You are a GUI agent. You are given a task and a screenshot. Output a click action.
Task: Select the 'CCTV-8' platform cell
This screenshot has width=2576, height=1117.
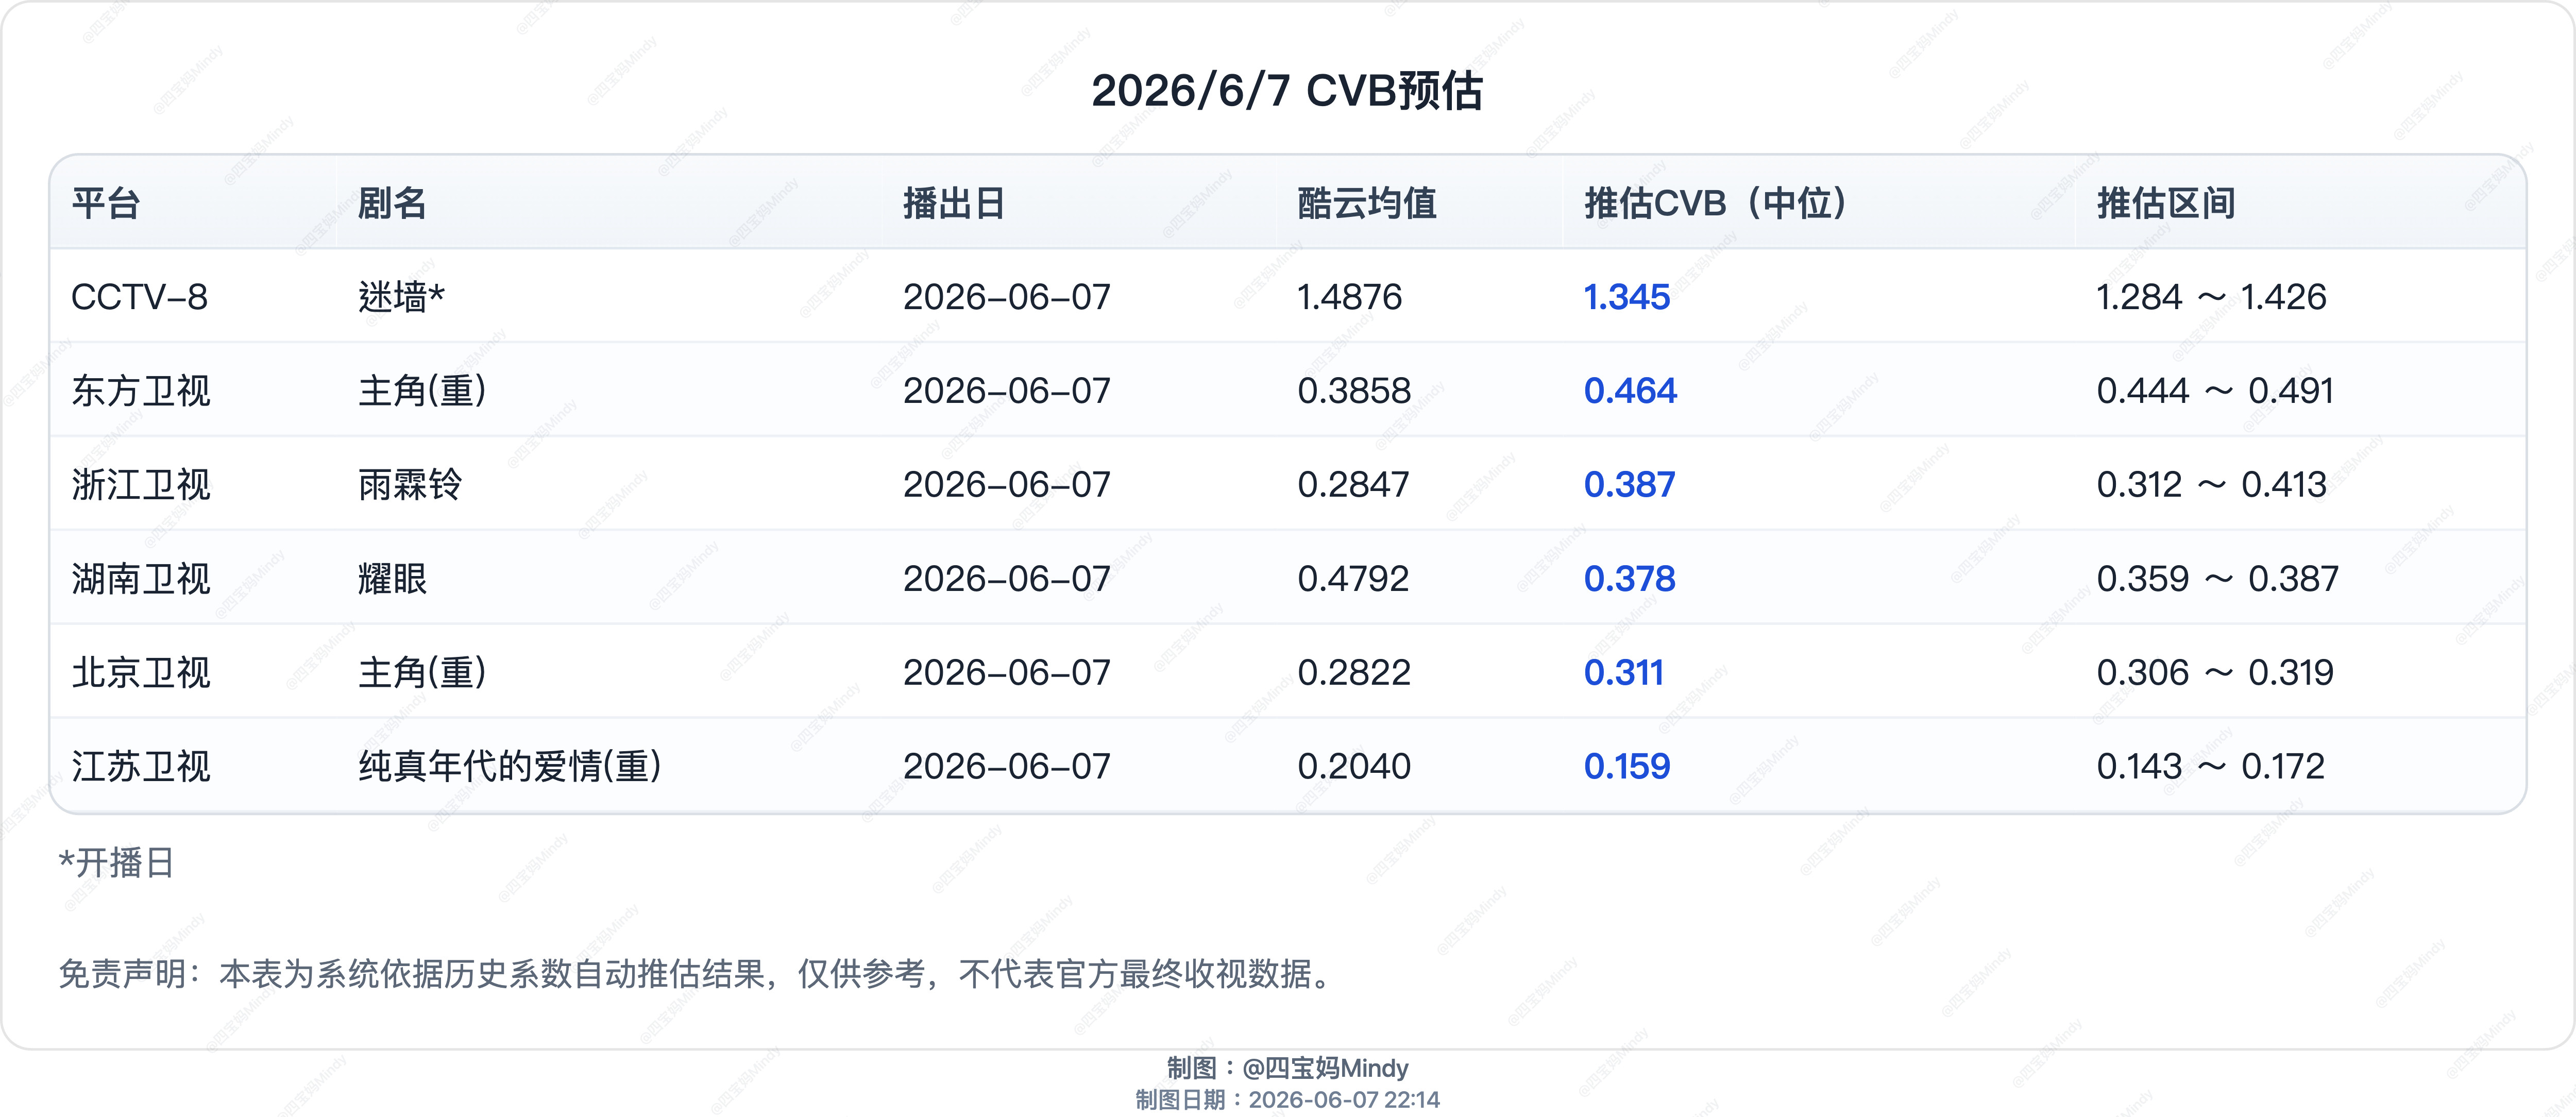point(139,297)
